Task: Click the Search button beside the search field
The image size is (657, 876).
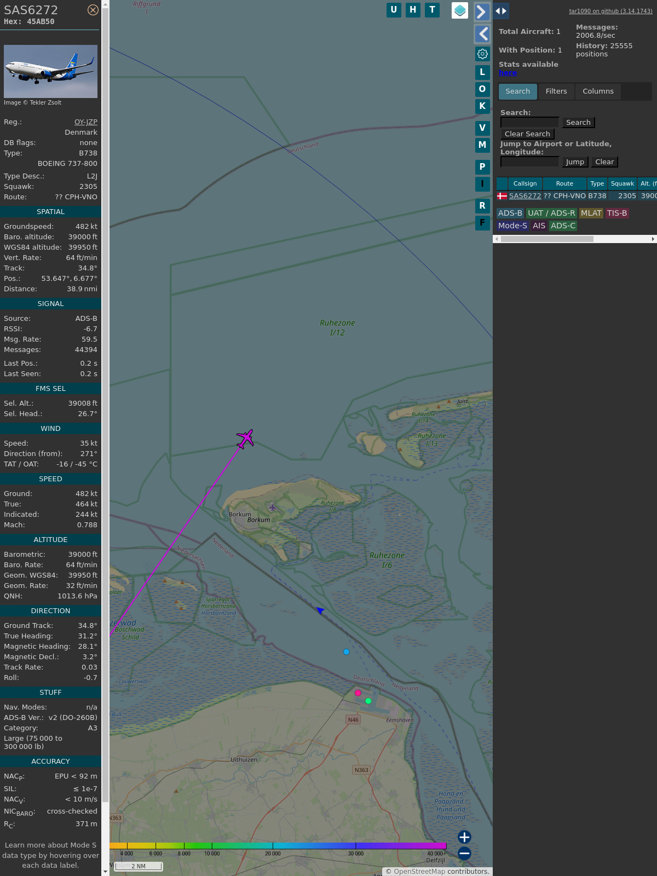Action: click(578, 123)
